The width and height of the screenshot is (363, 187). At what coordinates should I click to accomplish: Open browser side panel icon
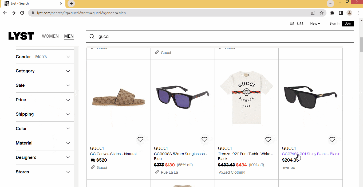coord(341,13)
